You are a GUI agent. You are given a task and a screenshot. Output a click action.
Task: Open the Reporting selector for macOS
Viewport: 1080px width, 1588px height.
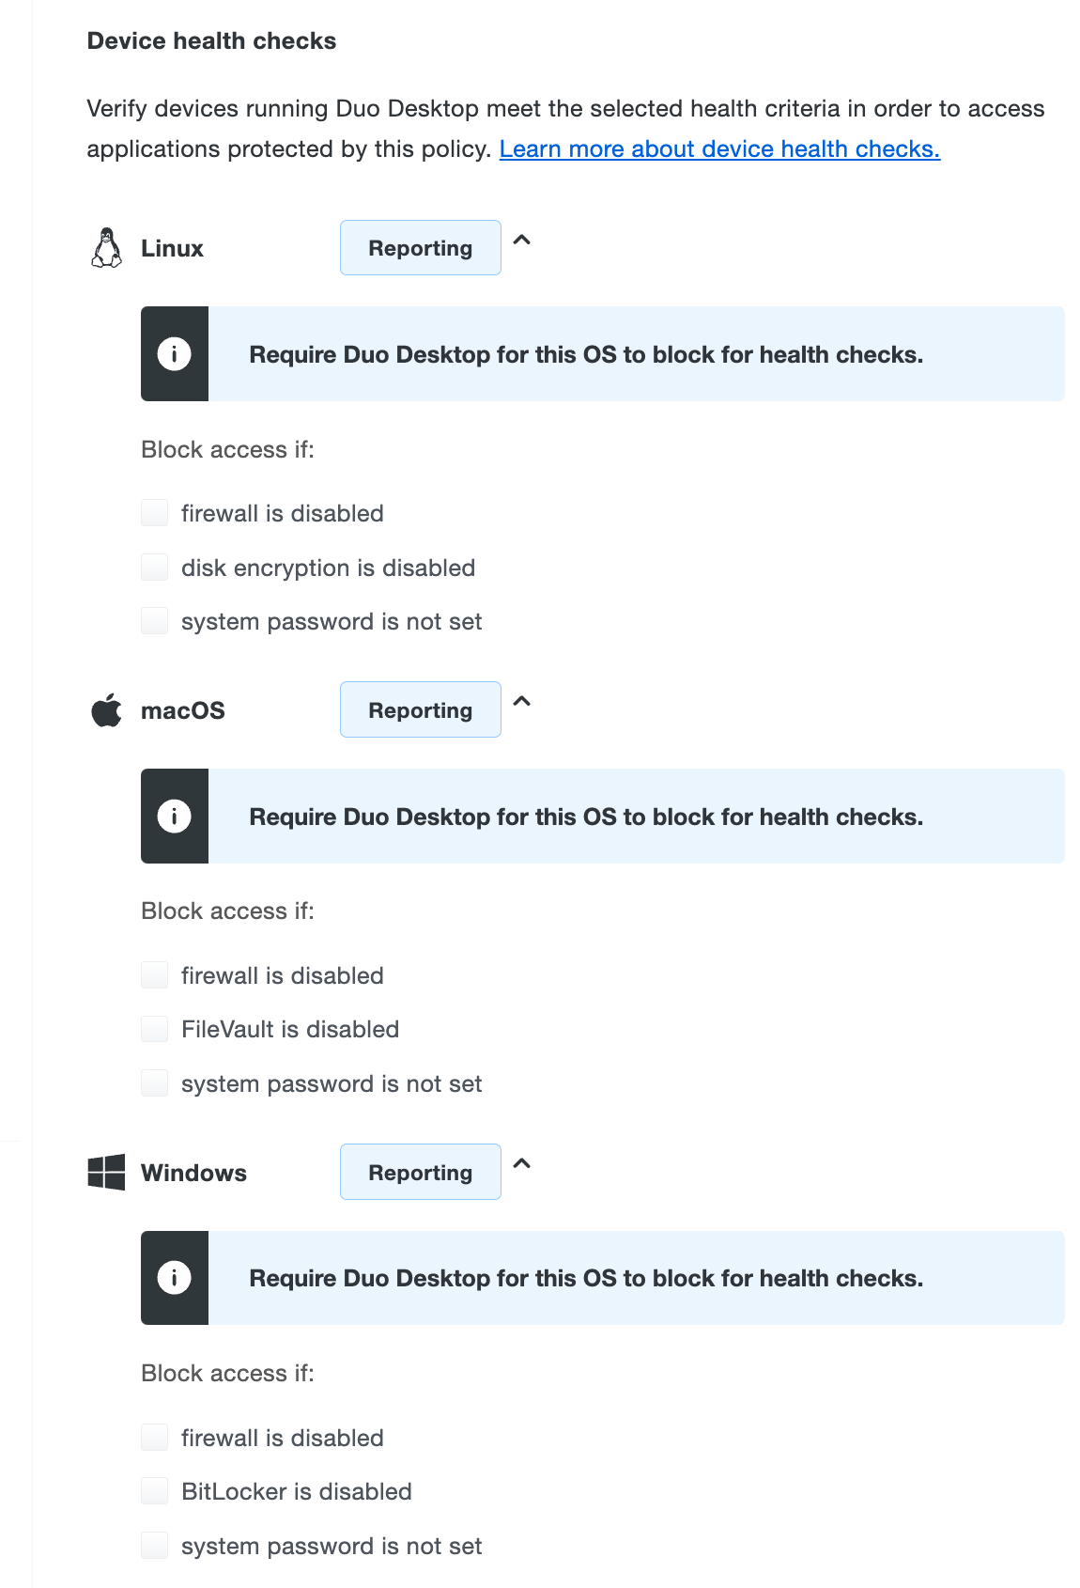[420, 709]
